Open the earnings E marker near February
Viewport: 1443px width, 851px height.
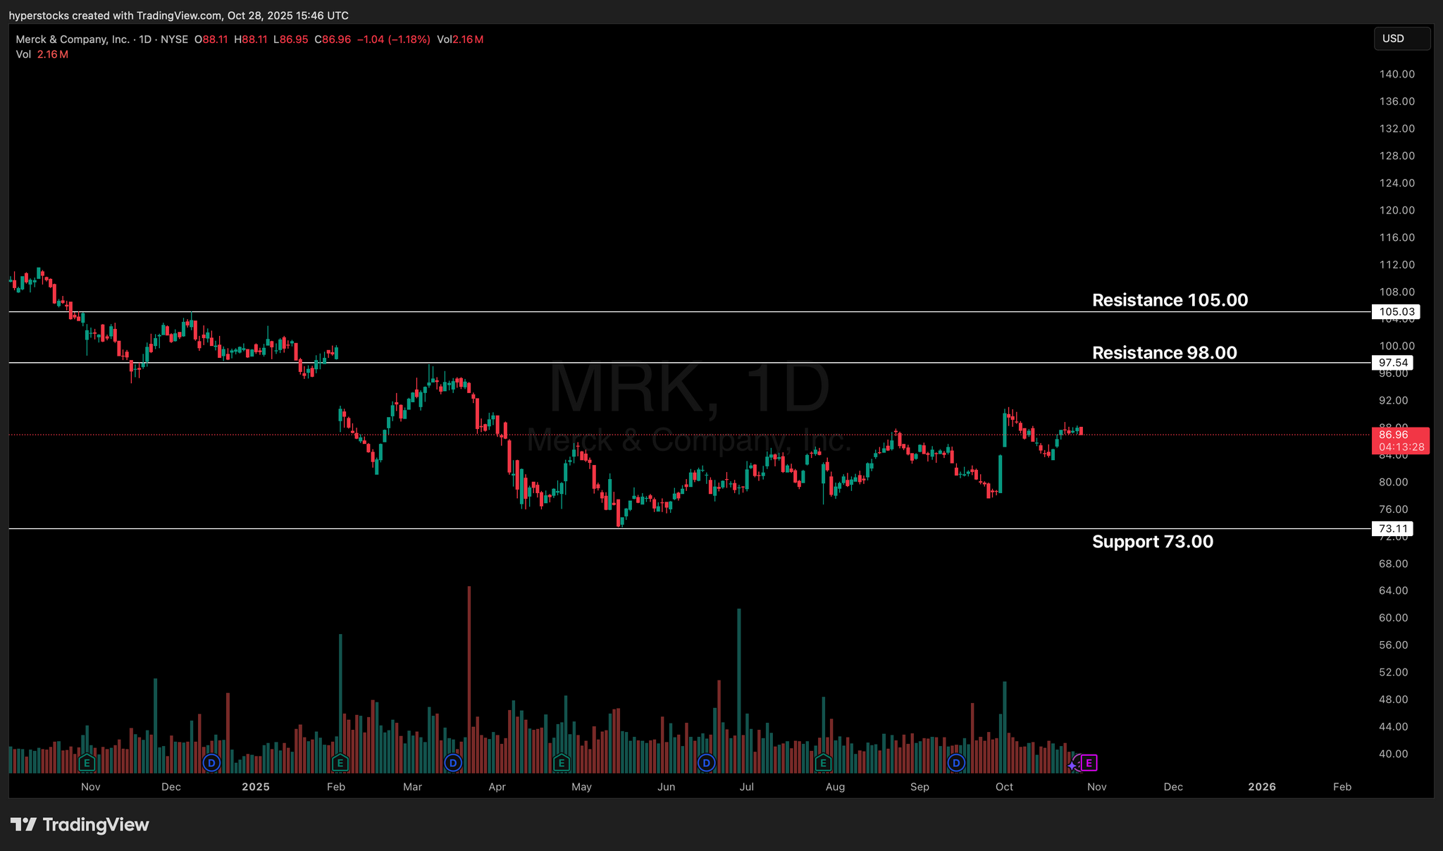pyautogui.click(x=340, y=762)
